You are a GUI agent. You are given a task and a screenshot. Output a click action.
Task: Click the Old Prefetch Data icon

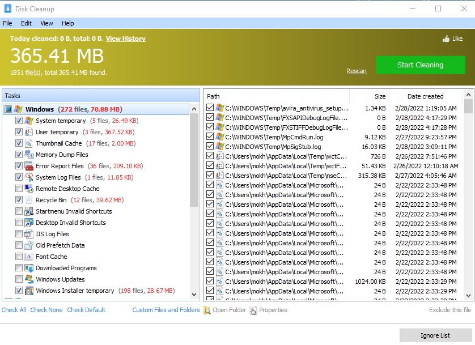(29, 245)
